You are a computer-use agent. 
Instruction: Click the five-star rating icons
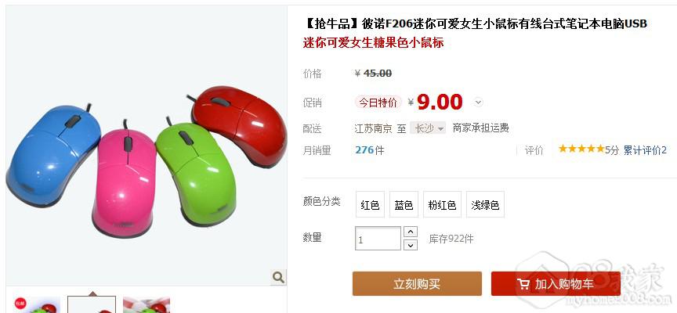(x=581, y=149)
